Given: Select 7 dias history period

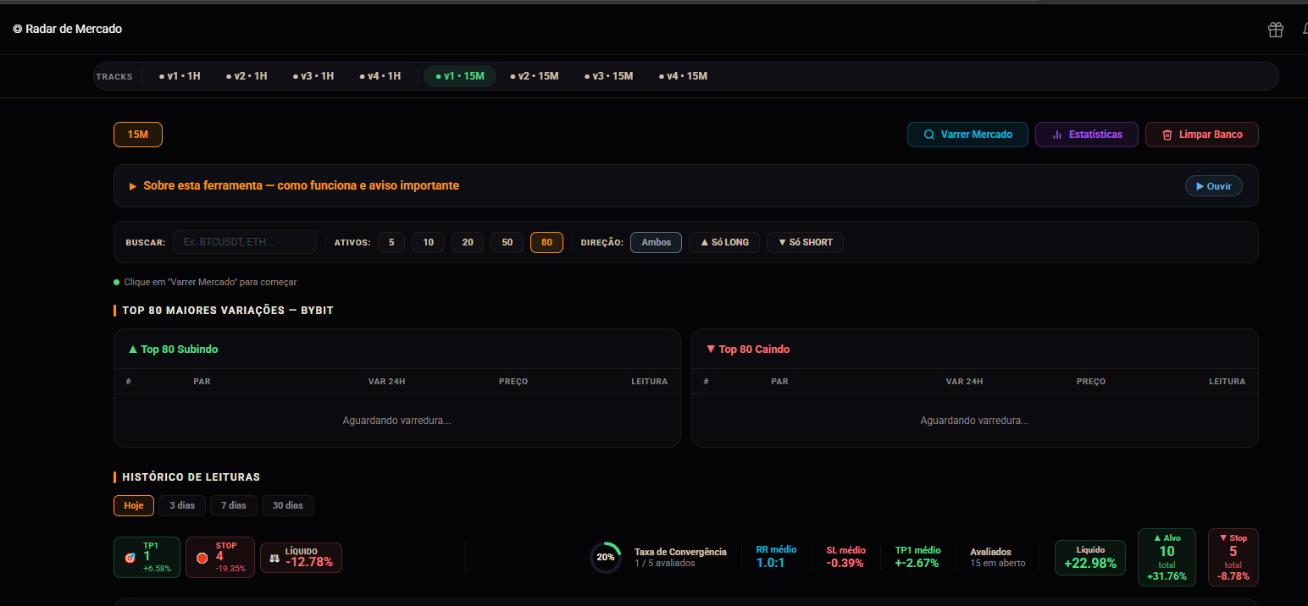Looking at the screenshot, I should point(234,505).
